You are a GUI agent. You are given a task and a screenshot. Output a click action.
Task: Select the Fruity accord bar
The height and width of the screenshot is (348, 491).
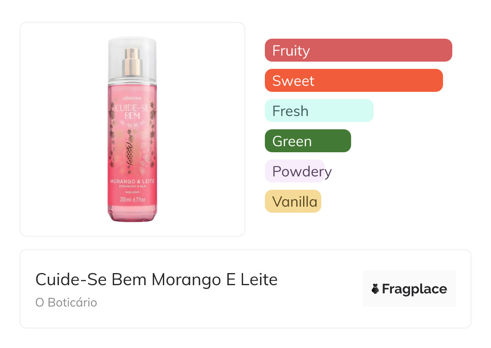pyautogui.click(x=358, y=50)
